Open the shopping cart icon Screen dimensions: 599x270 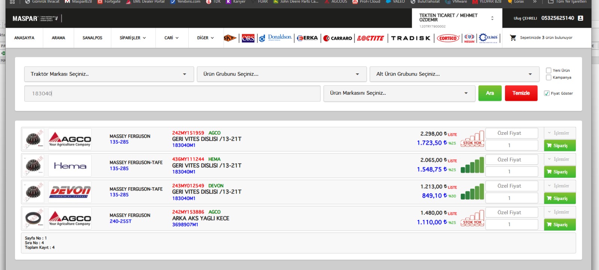(x=513, y=38)
